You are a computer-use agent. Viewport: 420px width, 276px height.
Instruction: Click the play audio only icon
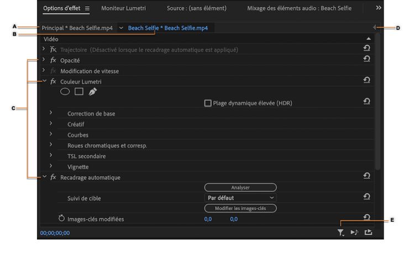(354, 232)
